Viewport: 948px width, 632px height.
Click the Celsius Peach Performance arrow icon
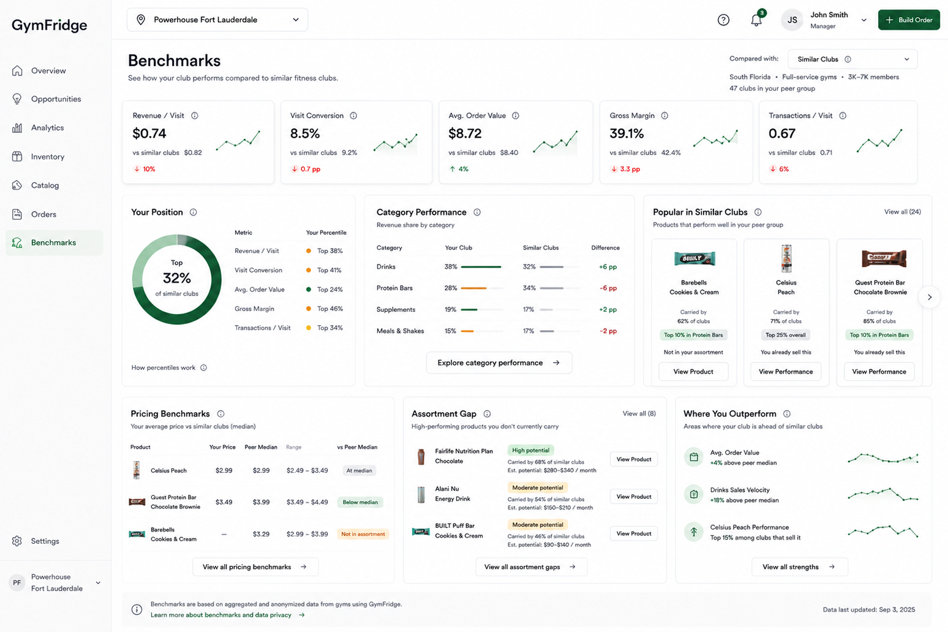[x=694, y=532]
